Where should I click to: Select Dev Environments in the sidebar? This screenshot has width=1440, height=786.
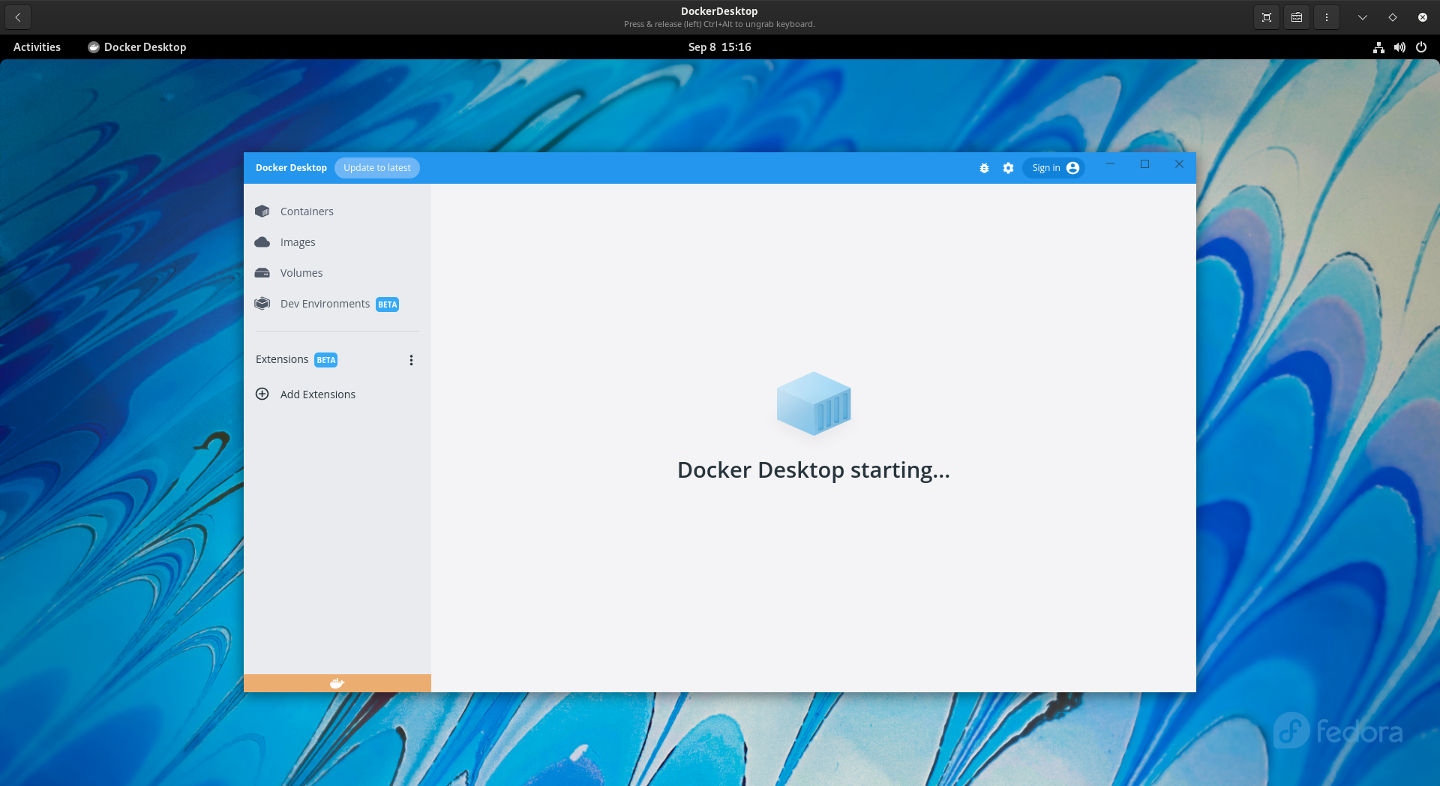pyautogui.click(x=337, y=304)
